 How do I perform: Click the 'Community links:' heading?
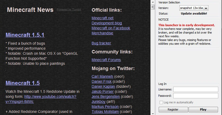[x=112, y=52]
